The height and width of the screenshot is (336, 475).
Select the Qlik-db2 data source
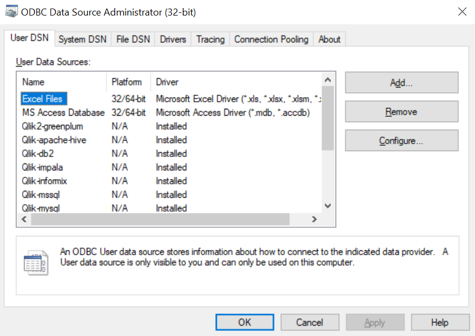point(38,153)
